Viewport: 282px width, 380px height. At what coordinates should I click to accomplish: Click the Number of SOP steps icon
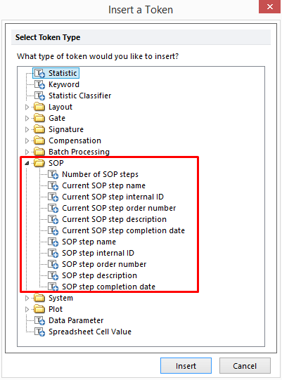(x=53, y=174)
